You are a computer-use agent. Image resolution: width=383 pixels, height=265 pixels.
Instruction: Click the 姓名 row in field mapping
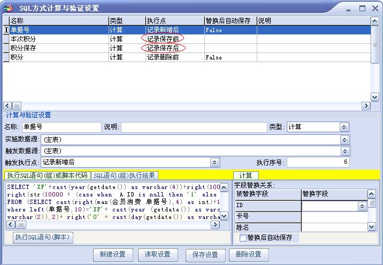(x=301, y=228)
